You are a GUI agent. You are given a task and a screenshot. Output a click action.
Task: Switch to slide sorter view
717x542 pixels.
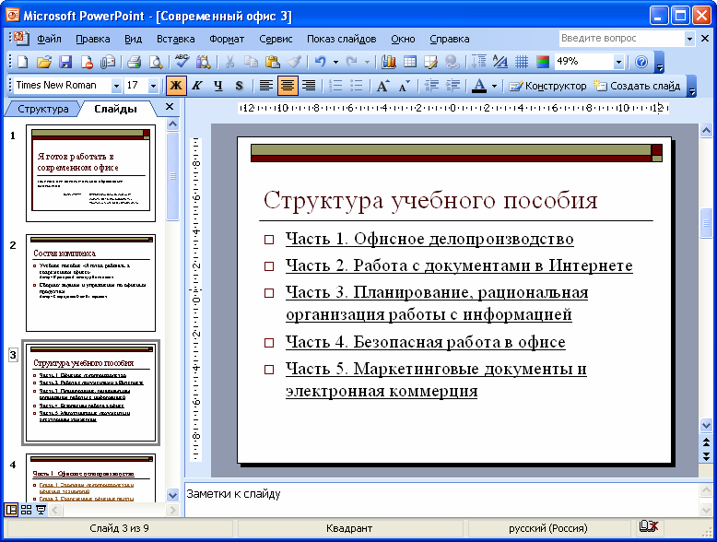(x=26, y=510)
